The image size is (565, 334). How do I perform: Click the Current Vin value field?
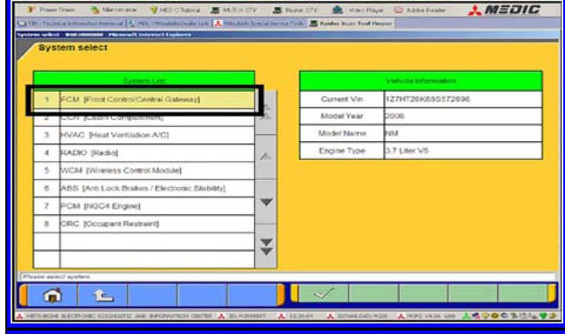click(462, 99)
